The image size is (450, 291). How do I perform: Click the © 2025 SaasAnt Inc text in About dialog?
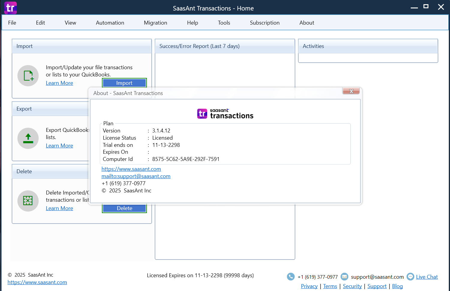(127, 191)
